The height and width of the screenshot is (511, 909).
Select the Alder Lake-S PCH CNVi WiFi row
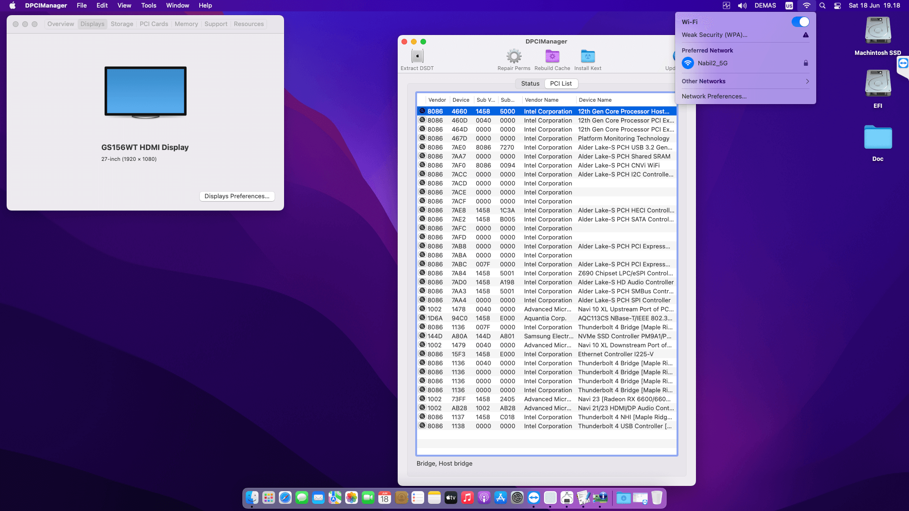pos(546,166)
